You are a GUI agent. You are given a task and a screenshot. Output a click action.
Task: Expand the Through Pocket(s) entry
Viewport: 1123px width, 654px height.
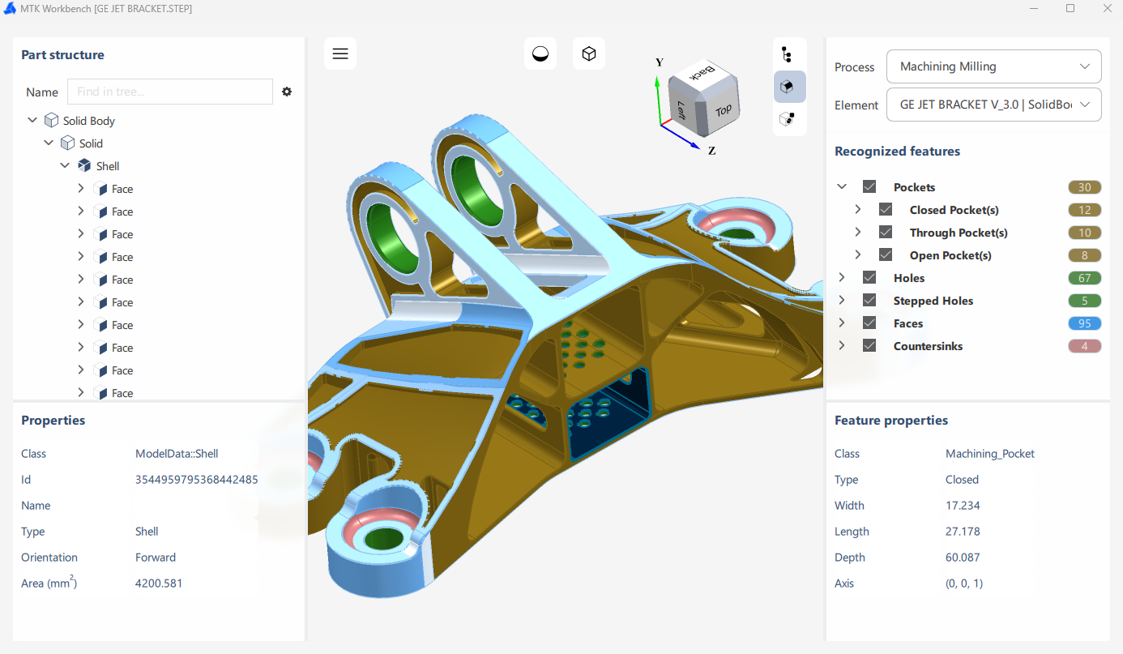pyautogui.click(x=858, y=232)
